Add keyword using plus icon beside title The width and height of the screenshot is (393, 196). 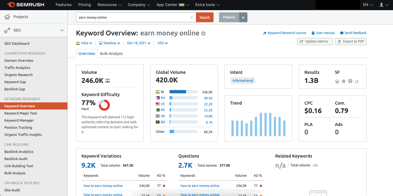(x=203, y=34)
